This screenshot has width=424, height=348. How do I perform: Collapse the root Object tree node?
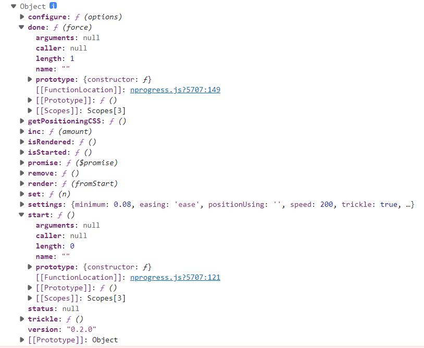tap(14, 6)
